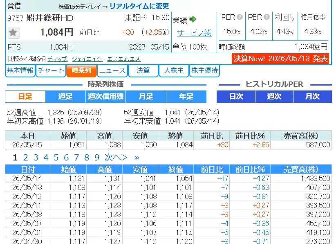
Task: Go to page 6 of price history
Action: [66, 158]
